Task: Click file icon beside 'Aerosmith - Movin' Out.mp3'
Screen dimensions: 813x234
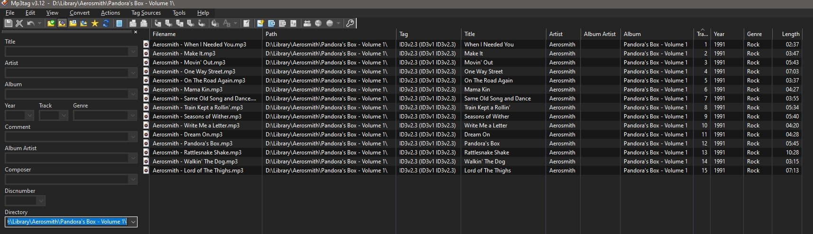Action: pos(146,63)
